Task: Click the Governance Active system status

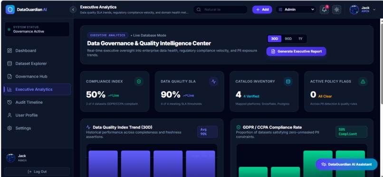Action: click(x=37, y=29)
